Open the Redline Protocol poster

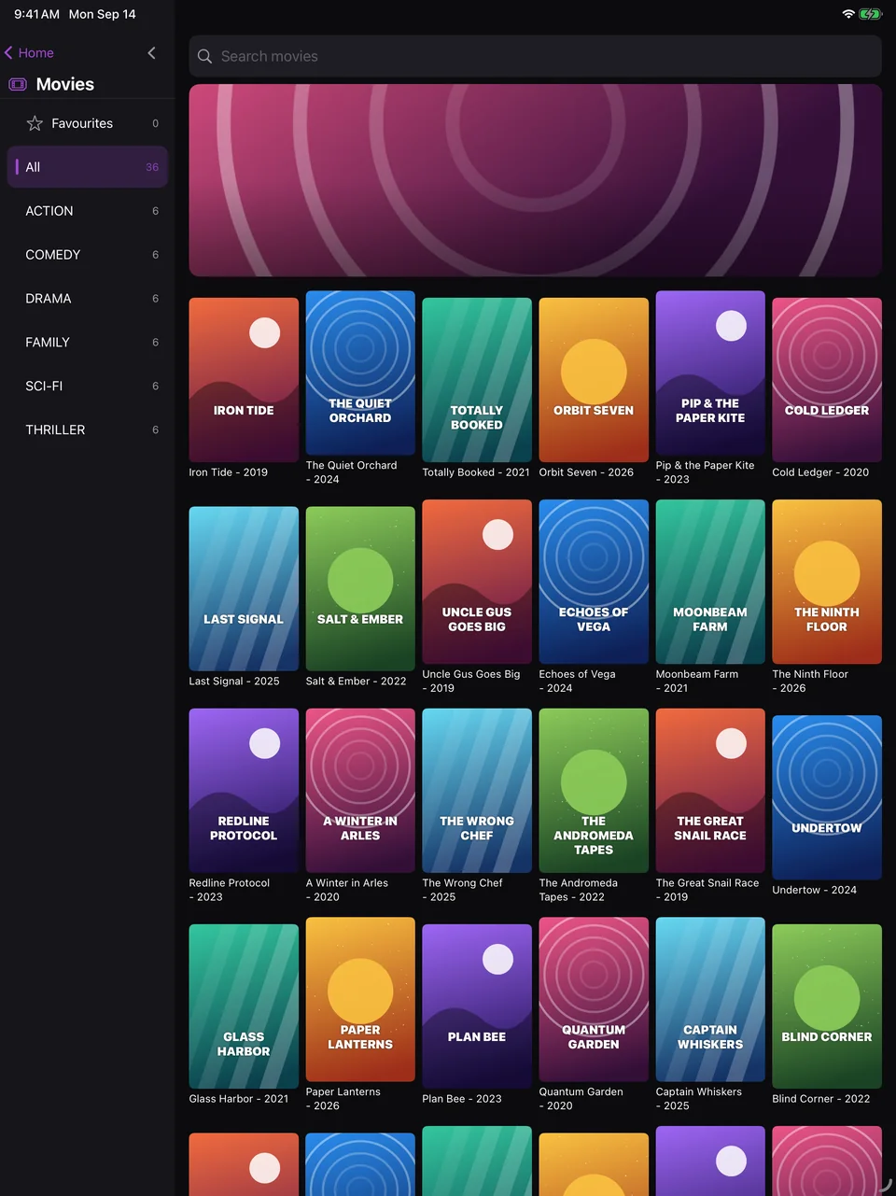click(x=244, y=791)
